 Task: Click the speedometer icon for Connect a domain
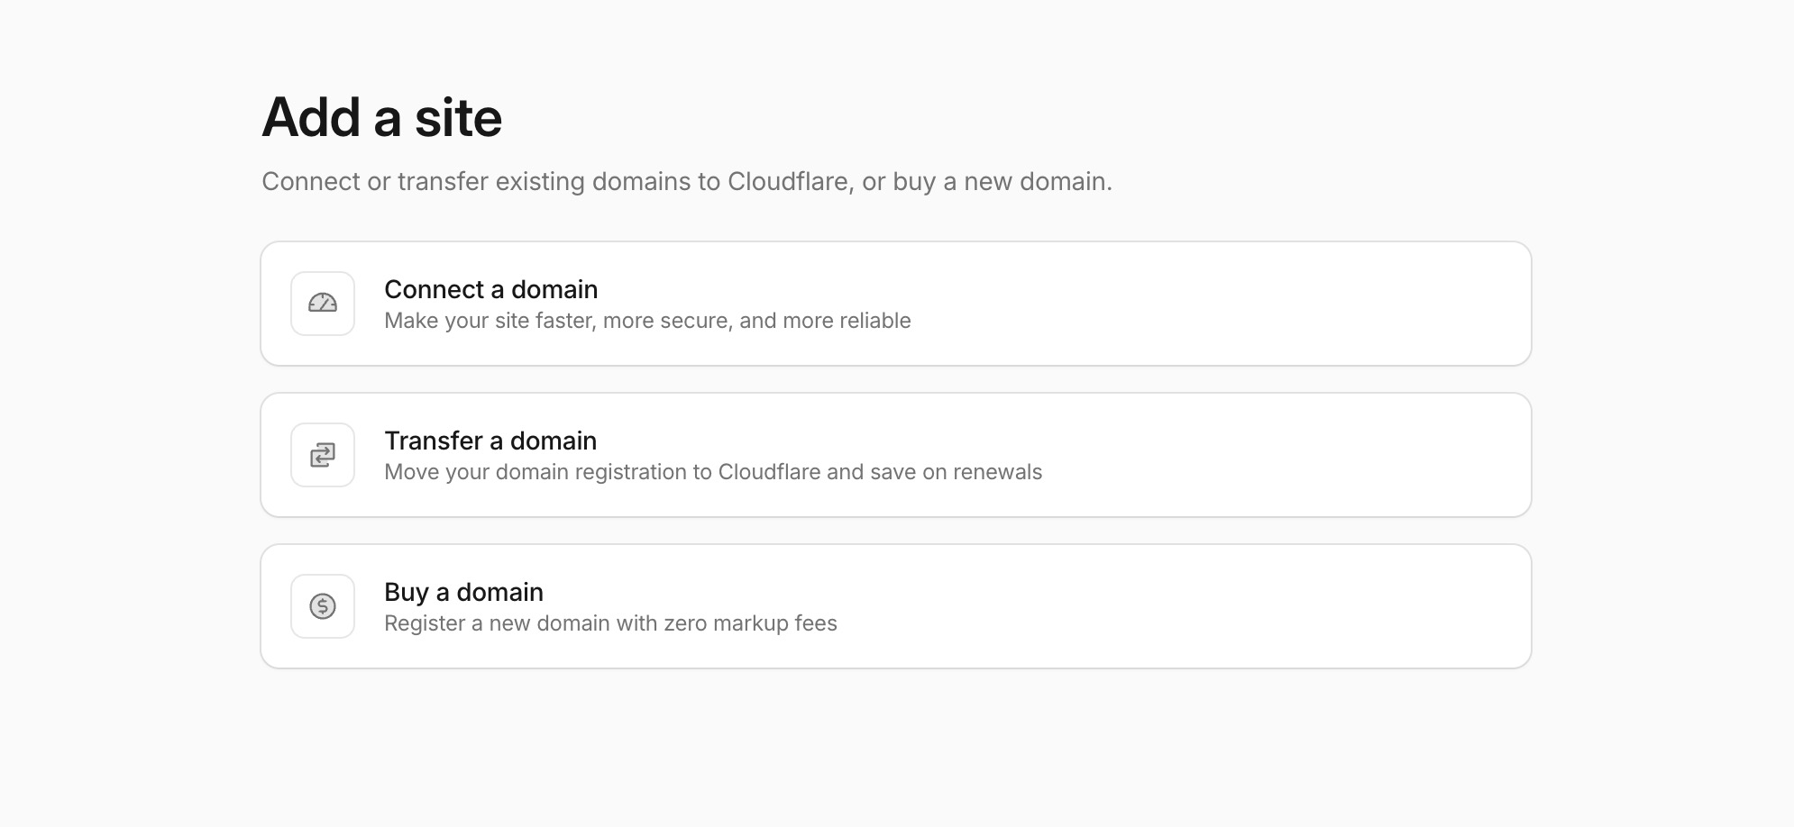pos(323,304)
